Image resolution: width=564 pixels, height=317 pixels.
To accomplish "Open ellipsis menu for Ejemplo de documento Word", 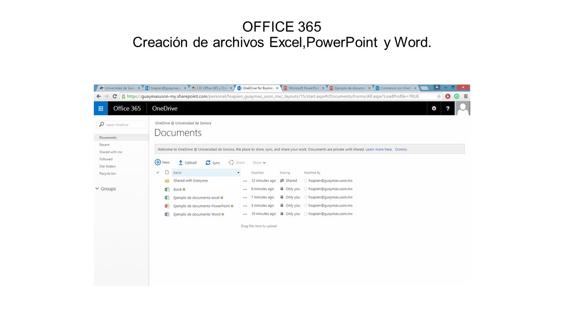I will [245, 214].
